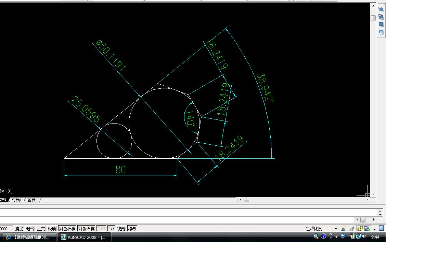Viewport: 438px width, 273px height.
Task: Switch to 布局2 layout tab
Action: coord(32,200)
